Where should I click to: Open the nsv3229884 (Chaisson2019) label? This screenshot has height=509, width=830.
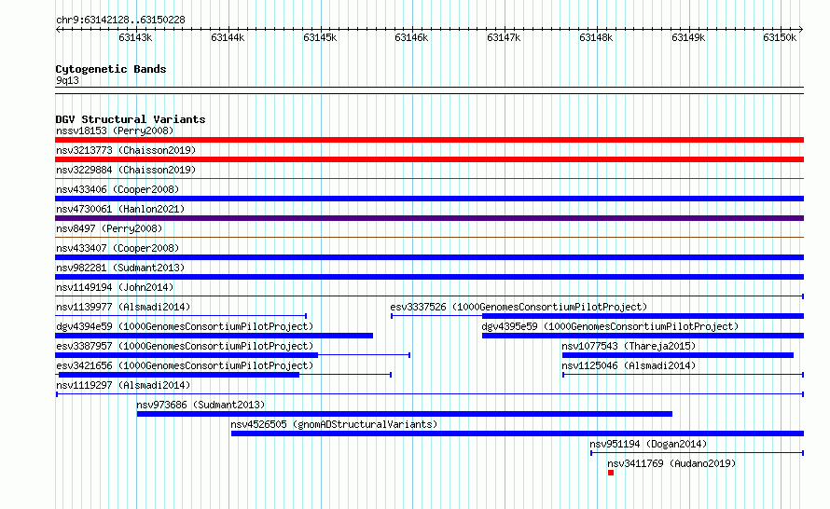point(126,170)
